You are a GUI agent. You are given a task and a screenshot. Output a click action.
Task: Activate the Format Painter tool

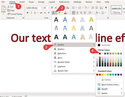[x=15, y=14]
